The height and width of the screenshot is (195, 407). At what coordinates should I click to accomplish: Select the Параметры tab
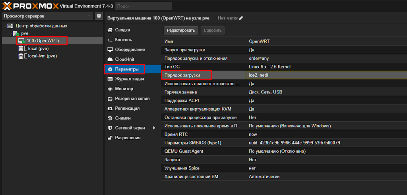pos(133,69)
